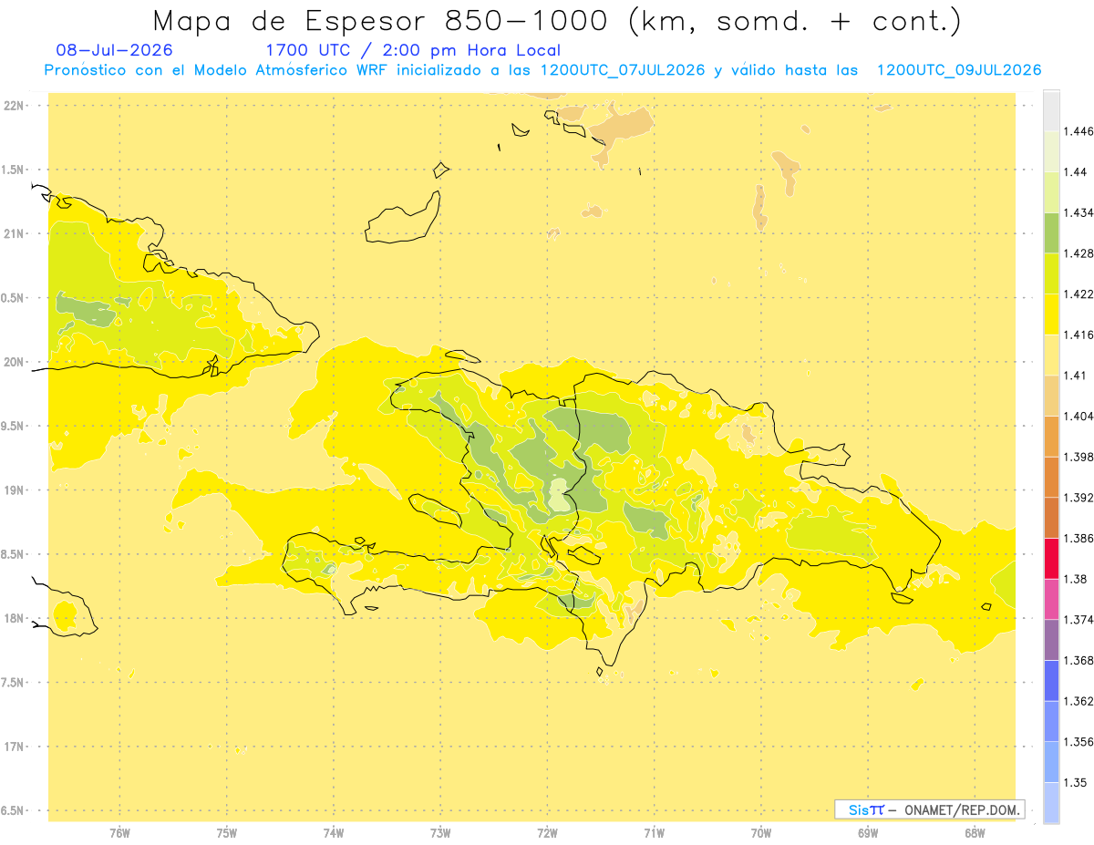Pick the green swatch between 1.428 and 1.434
The image size is (1094, 845).
(1051, 232)
